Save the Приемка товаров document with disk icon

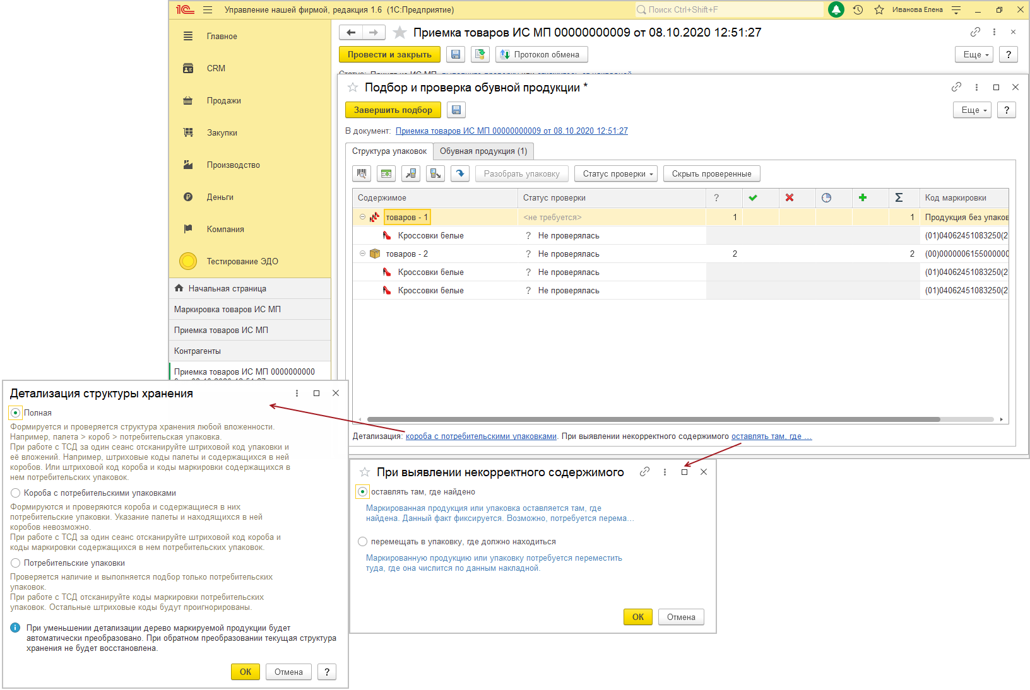click(456, 55)
